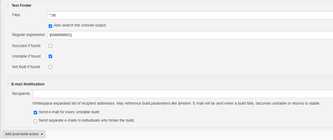Toggle Send e-mail for every unstable build

[35, 112]
